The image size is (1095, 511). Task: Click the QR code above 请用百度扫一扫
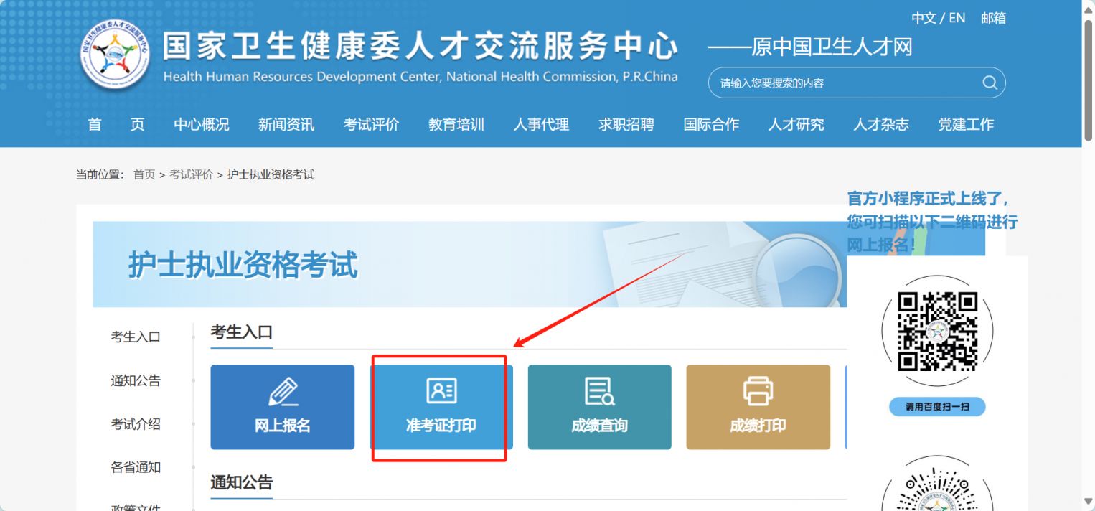pyautogui.click(x=937, y=332)
